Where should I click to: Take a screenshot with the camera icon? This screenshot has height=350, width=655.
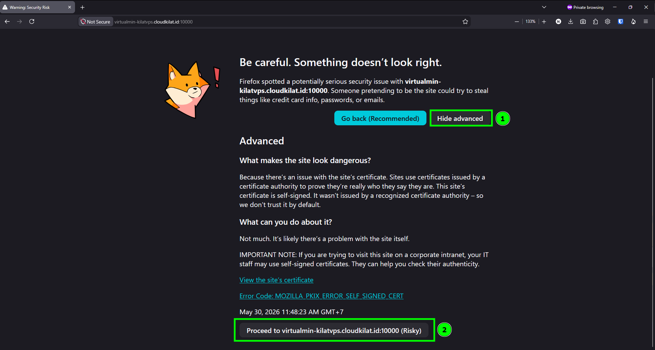pos(583,21)
